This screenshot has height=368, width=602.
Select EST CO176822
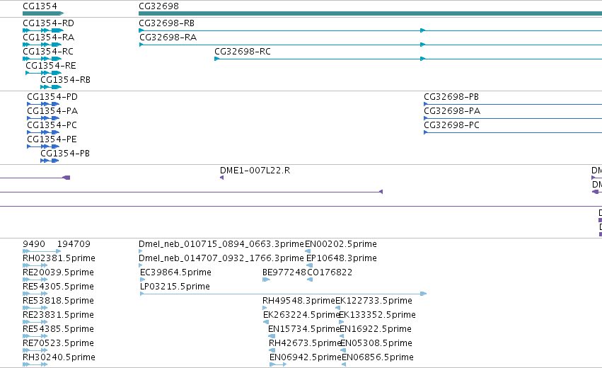coord(330,272)
